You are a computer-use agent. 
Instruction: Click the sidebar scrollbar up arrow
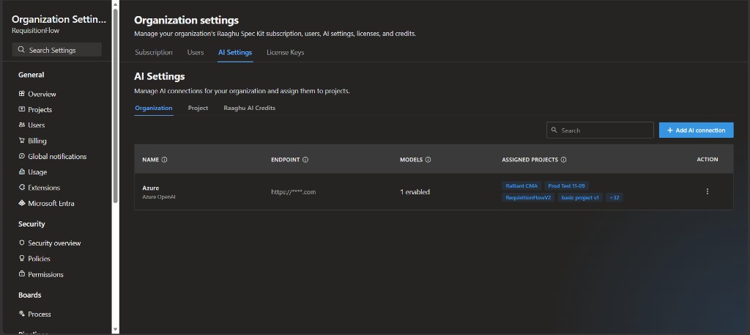click(115, 4)
